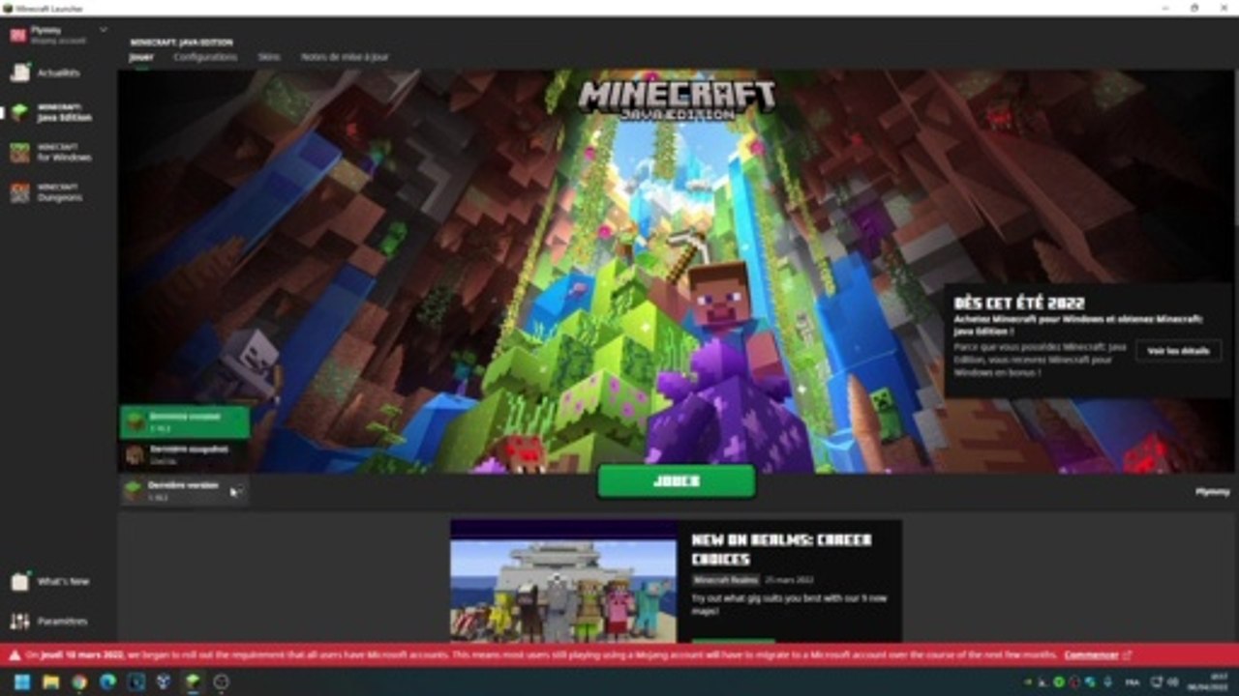
Task: Expand the account dropdown chevron
Action: (x=104, y=30)
